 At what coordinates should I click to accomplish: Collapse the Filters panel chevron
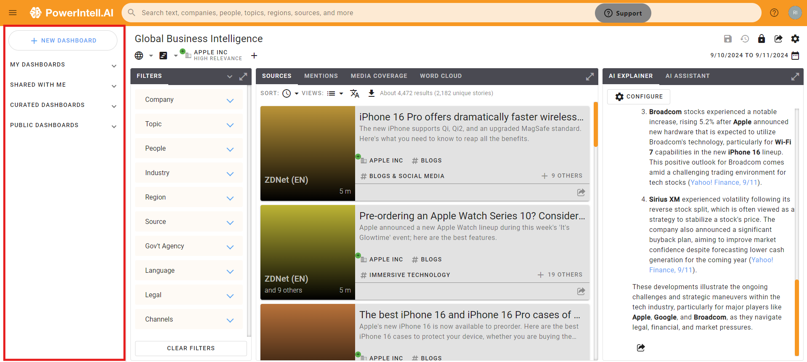230,77
